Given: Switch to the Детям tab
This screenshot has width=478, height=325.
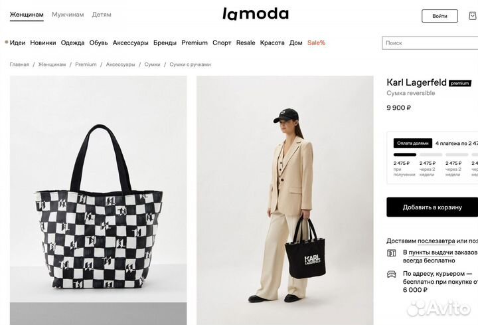Looking at the screenshot, I should coord(102,15).
